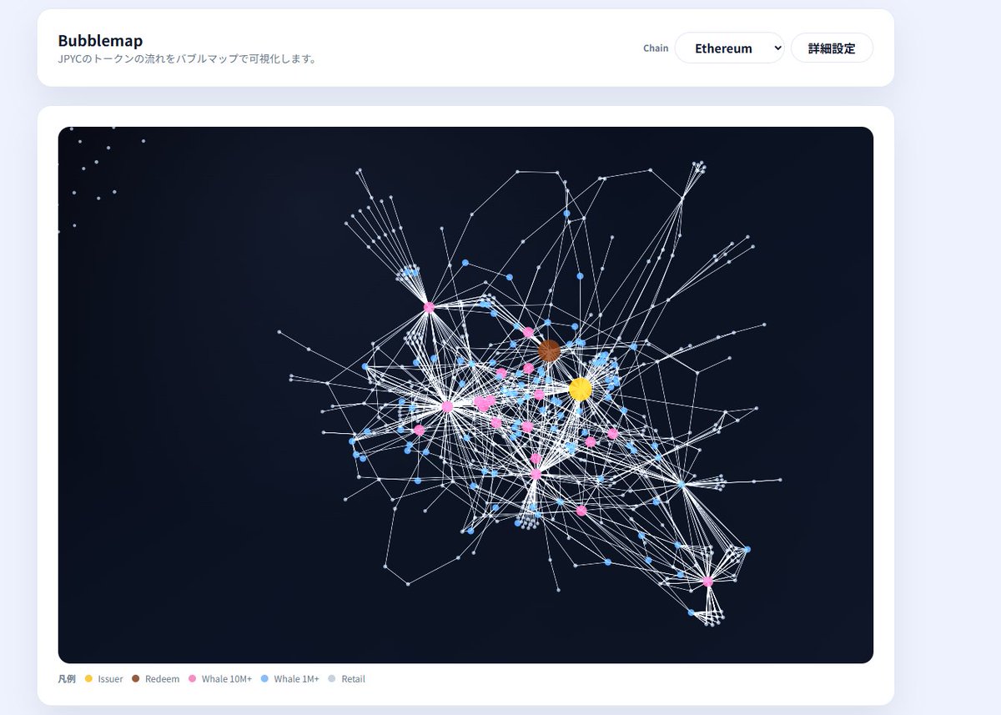
Task: Click the Whale 10M+ legend label
Action: pos(227,679)
